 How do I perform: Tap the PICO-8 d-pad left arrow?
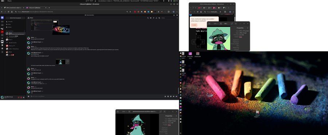click(194, 42)
